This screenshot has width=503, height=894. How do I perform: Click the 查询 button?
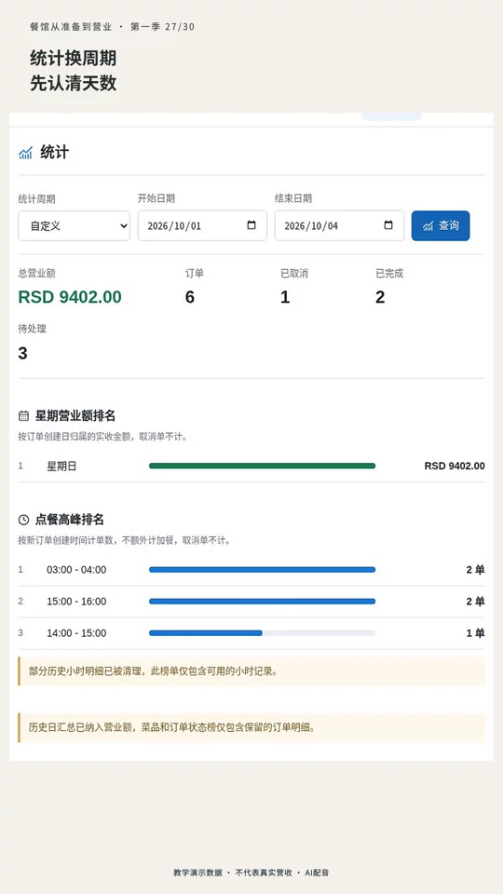pos(441,225)
